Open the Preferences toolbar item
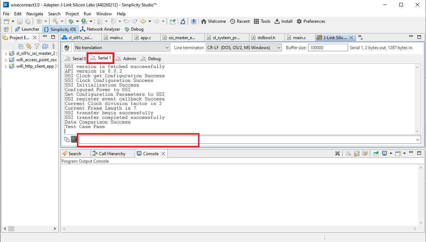 (x=311, y=21)
